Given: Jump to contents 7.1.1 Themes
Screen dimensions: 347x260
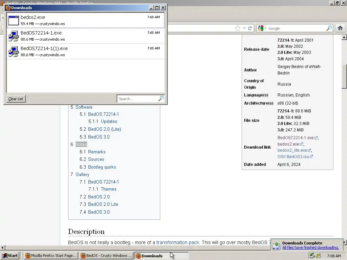Looking at the screenshot, I should (x=108, y=189).
